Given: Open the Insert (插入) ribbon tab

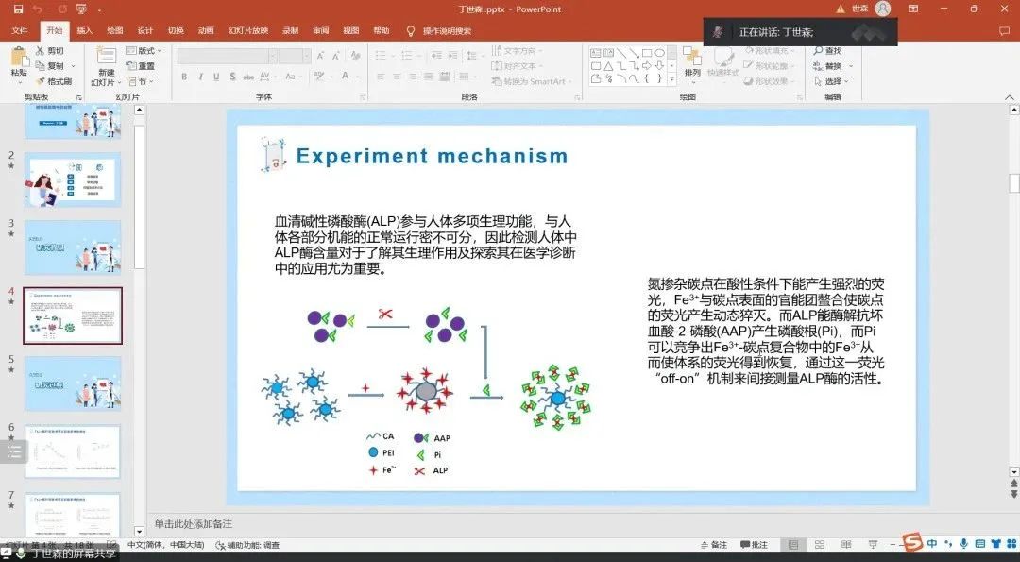Looking at the screenshot, I should tap(85, 30).
